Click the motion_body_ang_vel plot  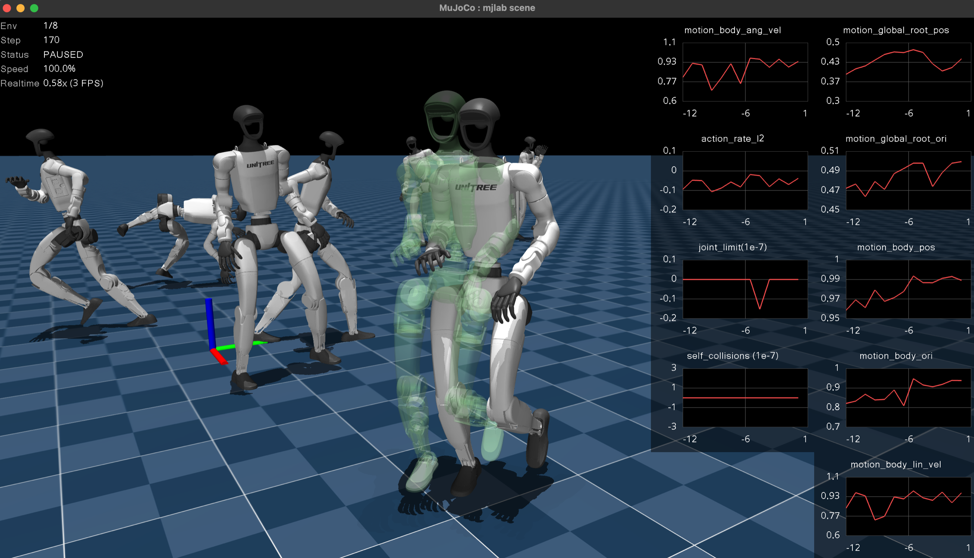pyautogui.click(x=744, y=72)
